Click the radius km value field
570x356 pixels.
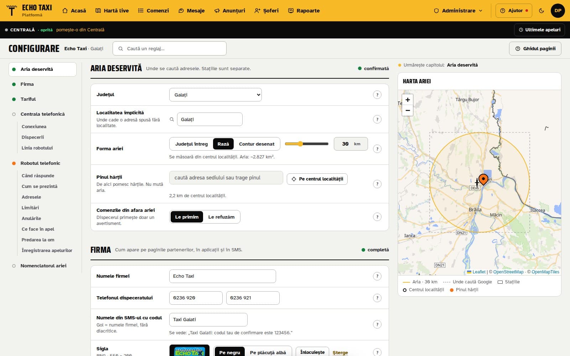tap(351, 144)
